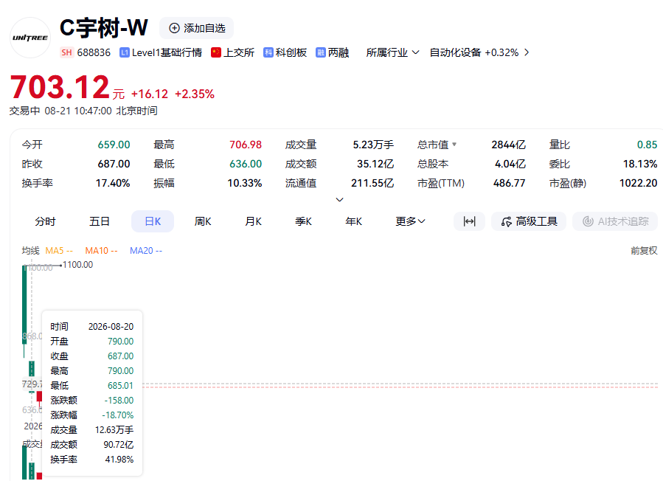
Task: Click the 总市值 value 2844亿
Action: [508, 145]
